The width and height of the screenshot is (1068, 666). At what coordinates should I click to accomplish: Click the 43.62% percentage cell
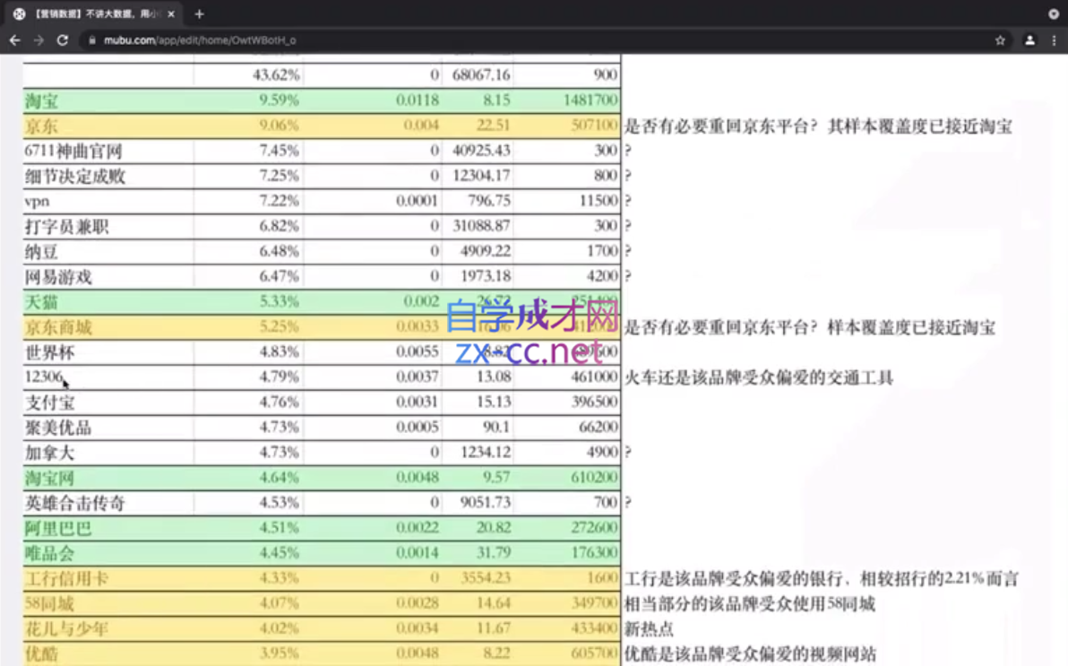[248, 75]
